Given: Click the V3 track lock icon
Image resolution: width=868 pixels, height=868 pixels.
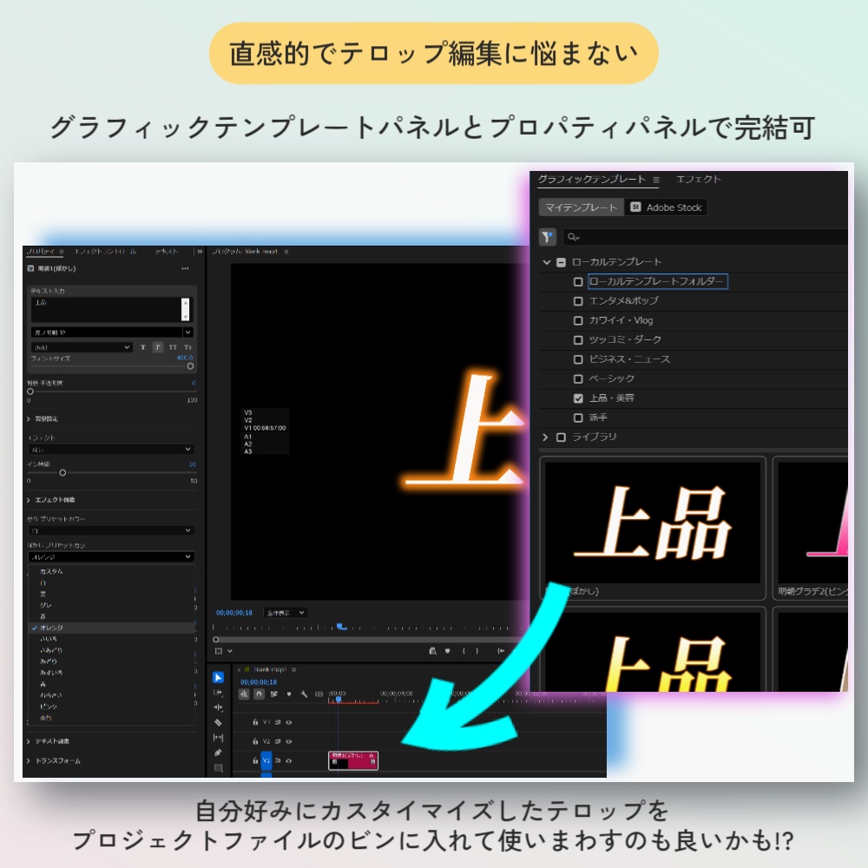Looking at the screenshot, I should tap(255, 722).
